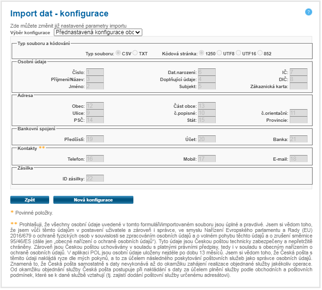The image size is (322, 290).
Task: Click the blue help question mark icon
Action: click(x=308, y=12)
